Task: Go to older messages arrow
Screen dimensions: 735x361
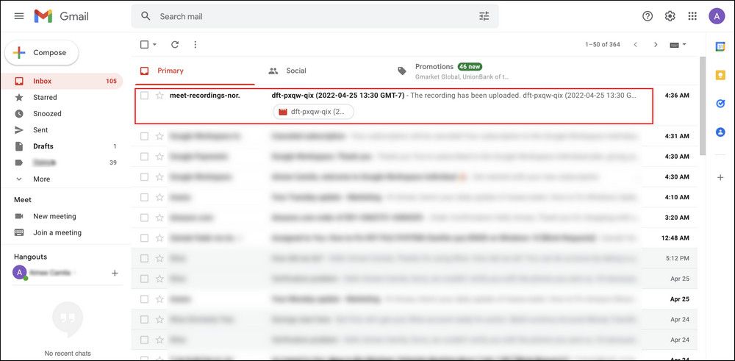Action: pos(656,45)
